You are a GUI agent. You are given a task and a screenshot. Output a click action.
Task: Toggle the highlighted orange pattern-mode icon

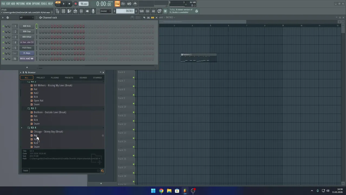pos(117,4)
